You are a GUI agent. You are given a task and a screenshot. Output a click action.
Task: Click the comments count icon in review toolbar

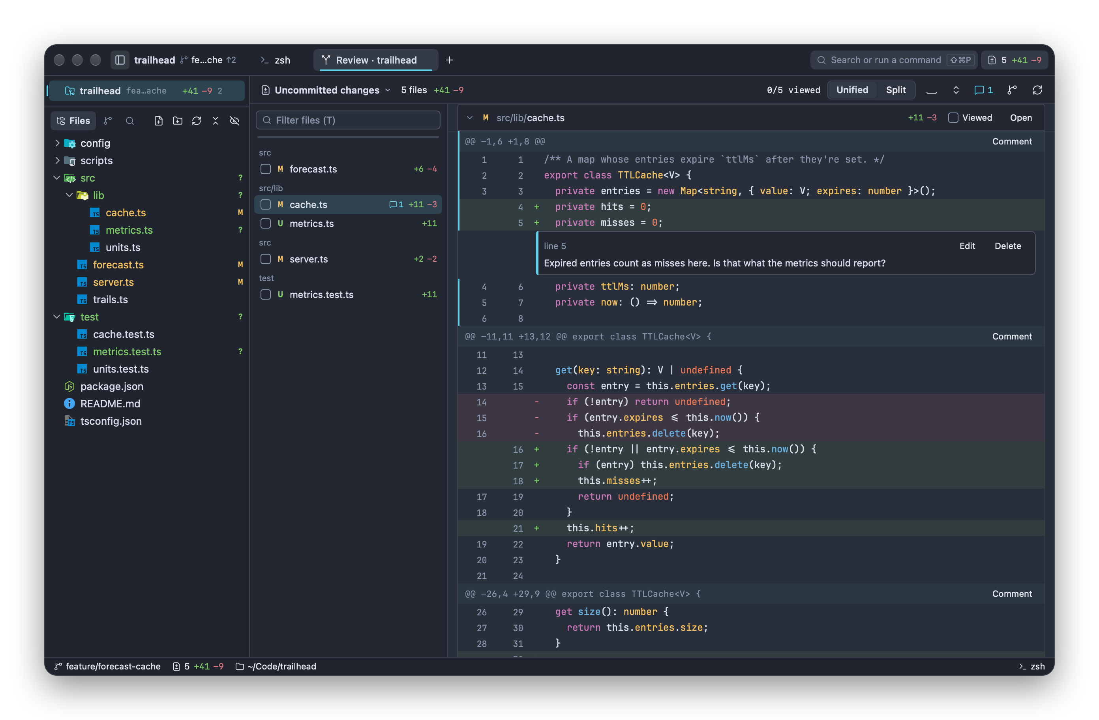(983, 90)
